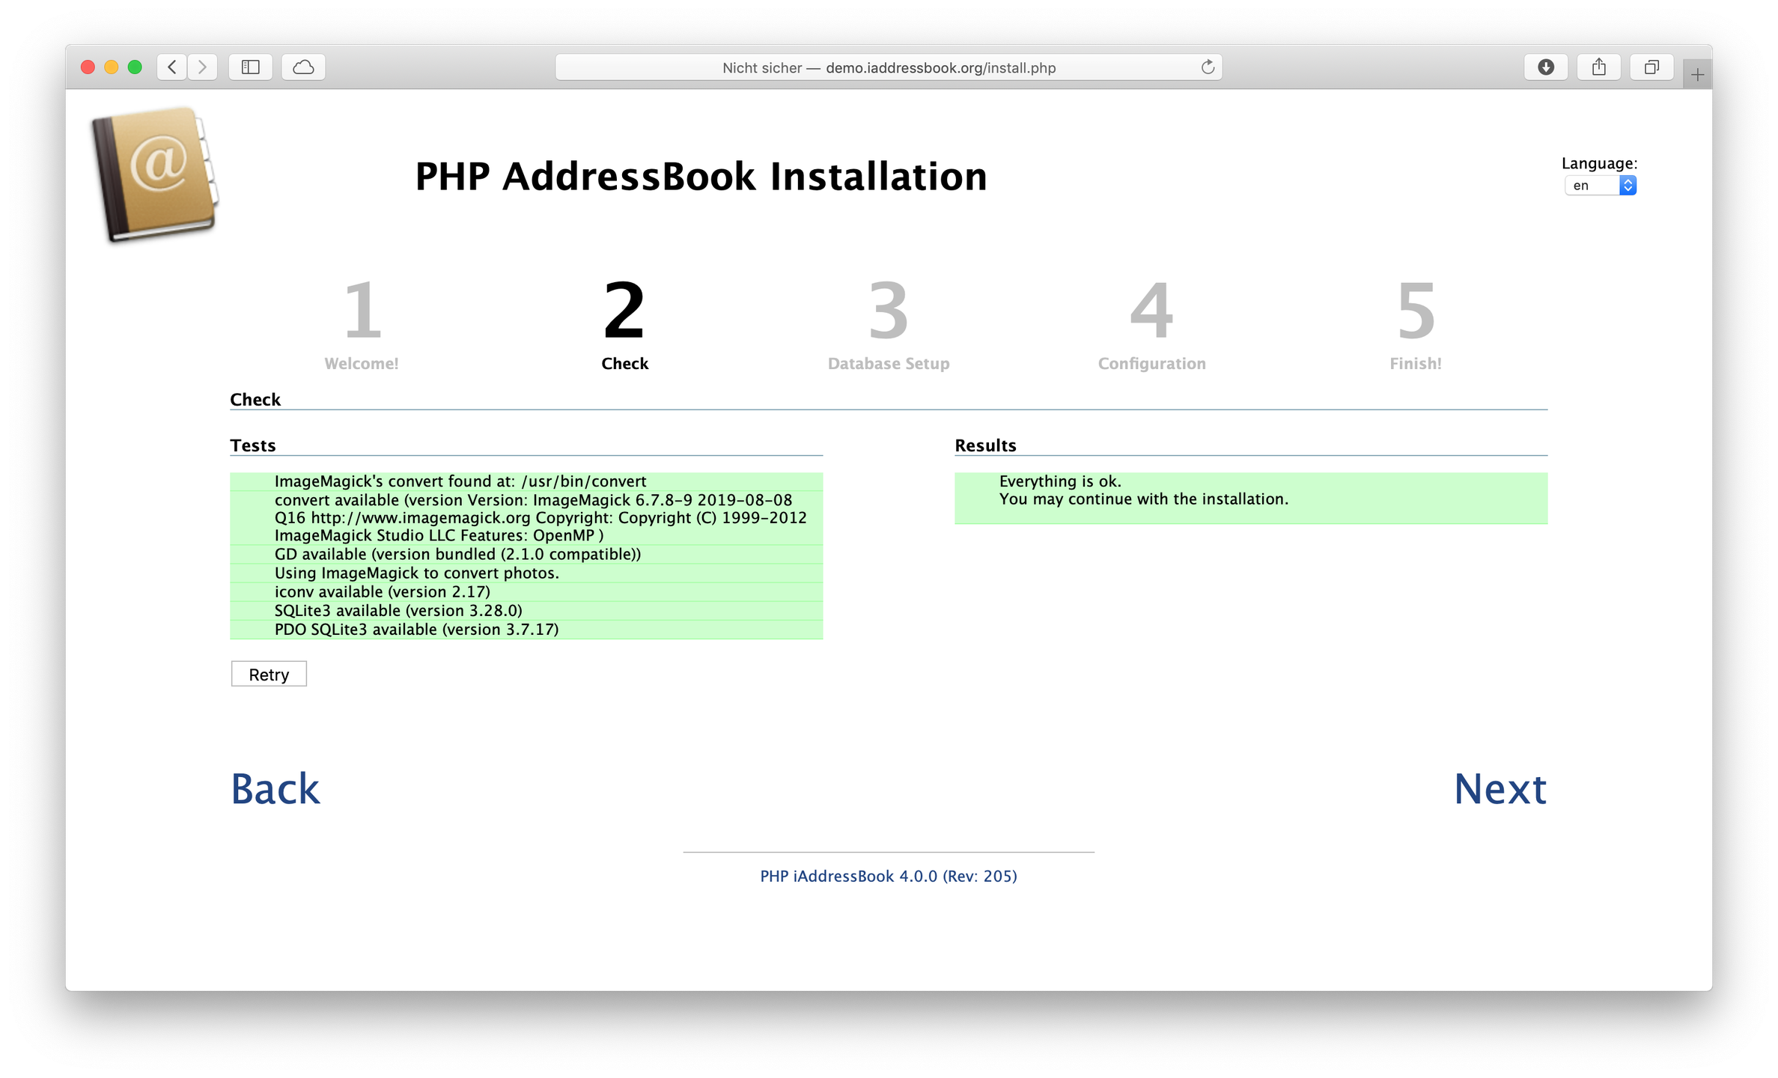Viewport: 1778px width, 1078px height.
Task: Click the Tests section heading
Action: (x=253, y=445)
